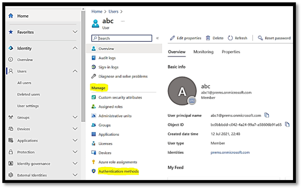Screen dimensions: 302x189
Task: Click the user avatar circle with letter A
Action: [x=182, y=91]
